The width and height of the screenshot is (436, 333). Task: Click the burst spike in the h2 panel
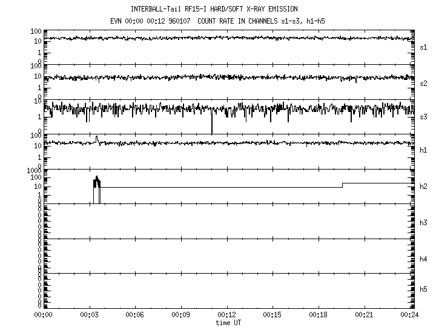pyautogui.click(x=97, y=182)
